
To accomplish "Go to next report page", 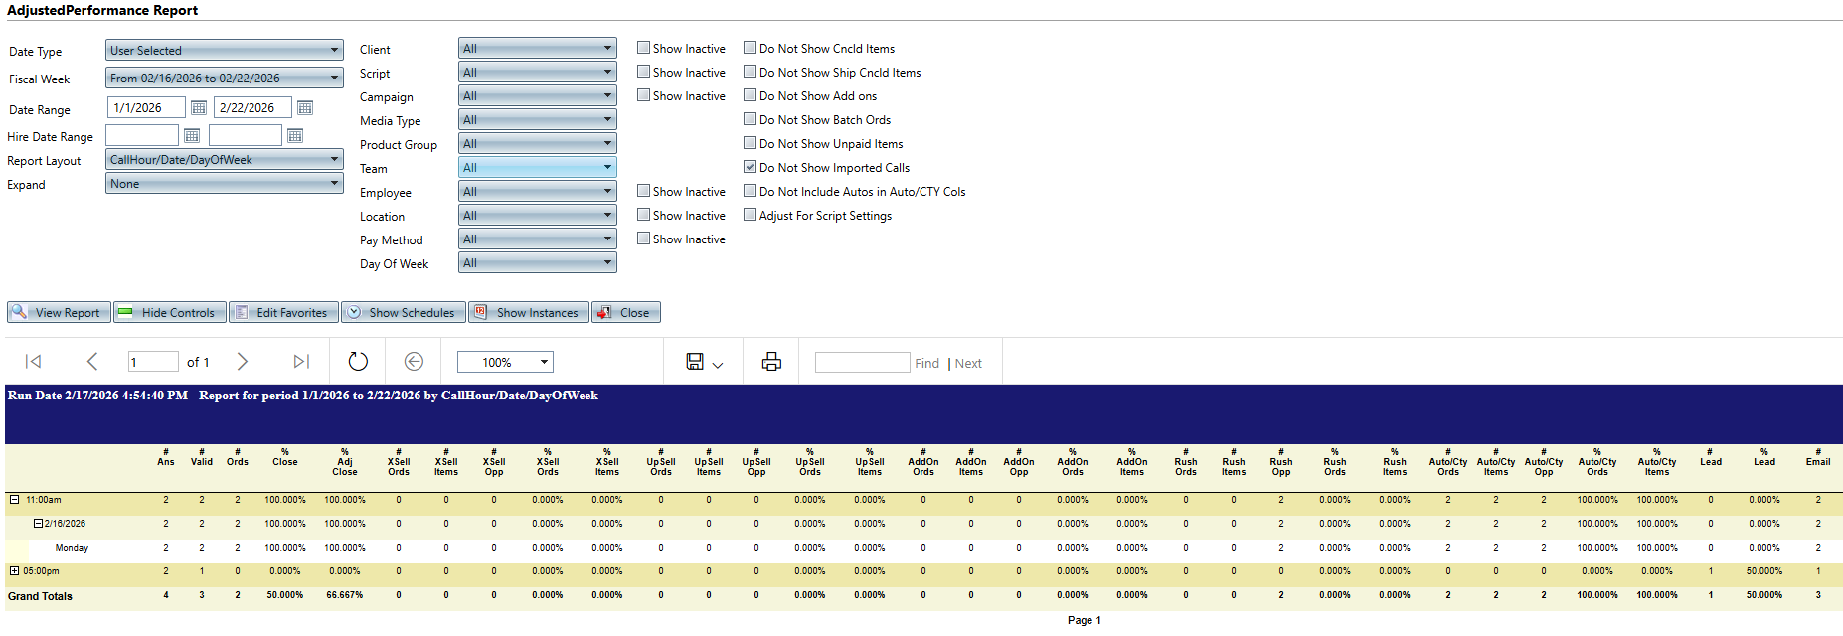I will 243,362.
